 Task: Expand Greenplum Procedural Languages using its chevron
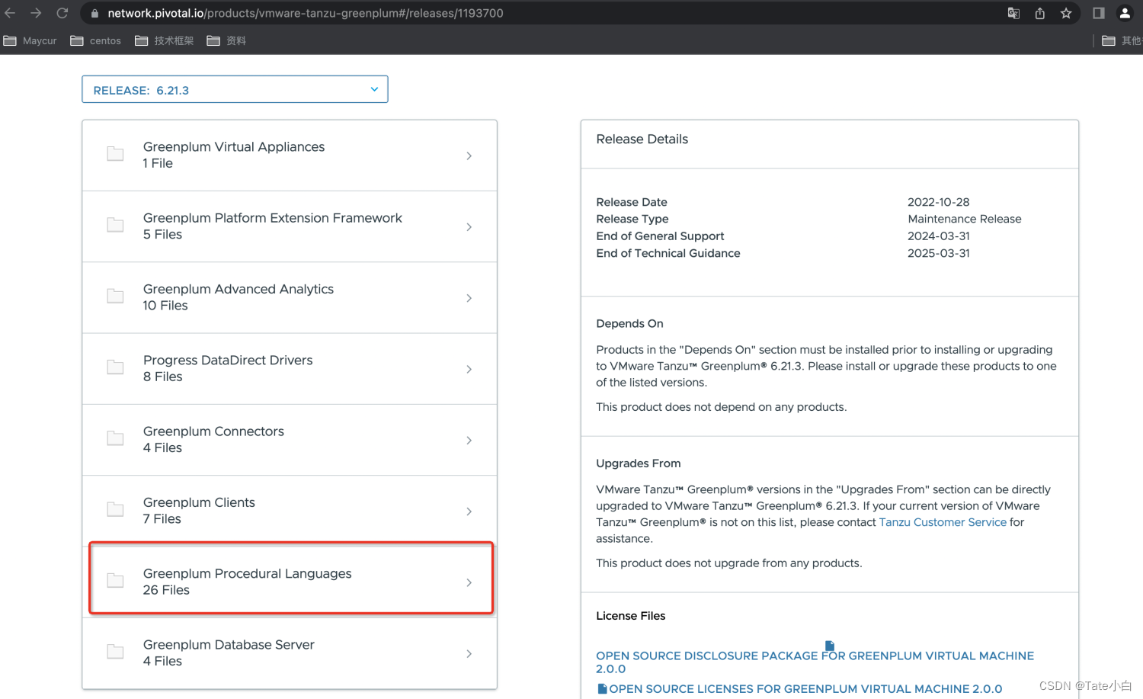[x=469, y=582]
